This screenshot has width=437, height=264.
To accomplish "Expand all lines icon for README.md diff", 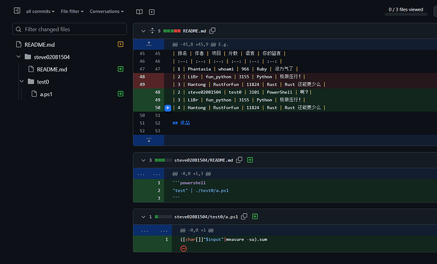I will (152, 30).
